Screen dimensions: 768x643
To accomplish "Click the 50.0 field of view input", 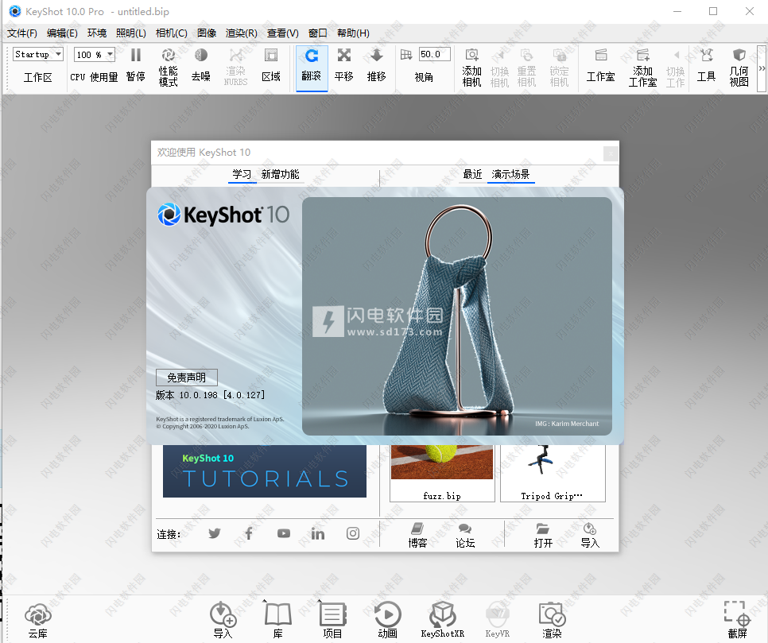I will tap(434, 54).
